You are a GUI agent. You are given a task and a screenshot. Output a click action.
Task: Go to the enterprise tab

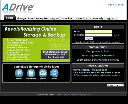tap(42, 18)
